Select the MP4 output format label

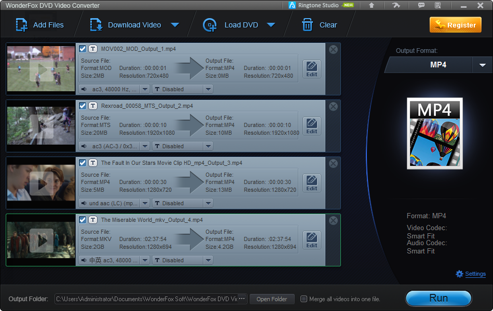coord(438,65)
